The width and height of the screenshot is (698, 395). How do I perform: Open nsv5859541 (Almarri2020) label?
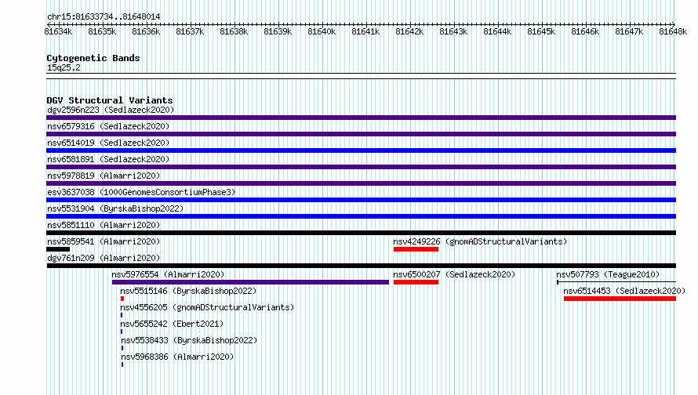pos(104,241)
